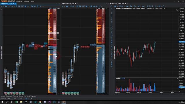
Task: Open indicators bar-chart icon on chart toolbar
Action: pyautogui.click(x=143, y=6)
